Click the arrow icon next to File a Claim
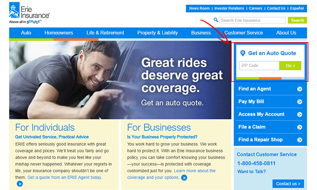The image size is (317, 190). coord(300,127)
